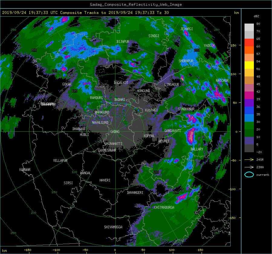Select the gold swatch between 51 and 48
The image size is (272, 254).
[x=249, y=73]
